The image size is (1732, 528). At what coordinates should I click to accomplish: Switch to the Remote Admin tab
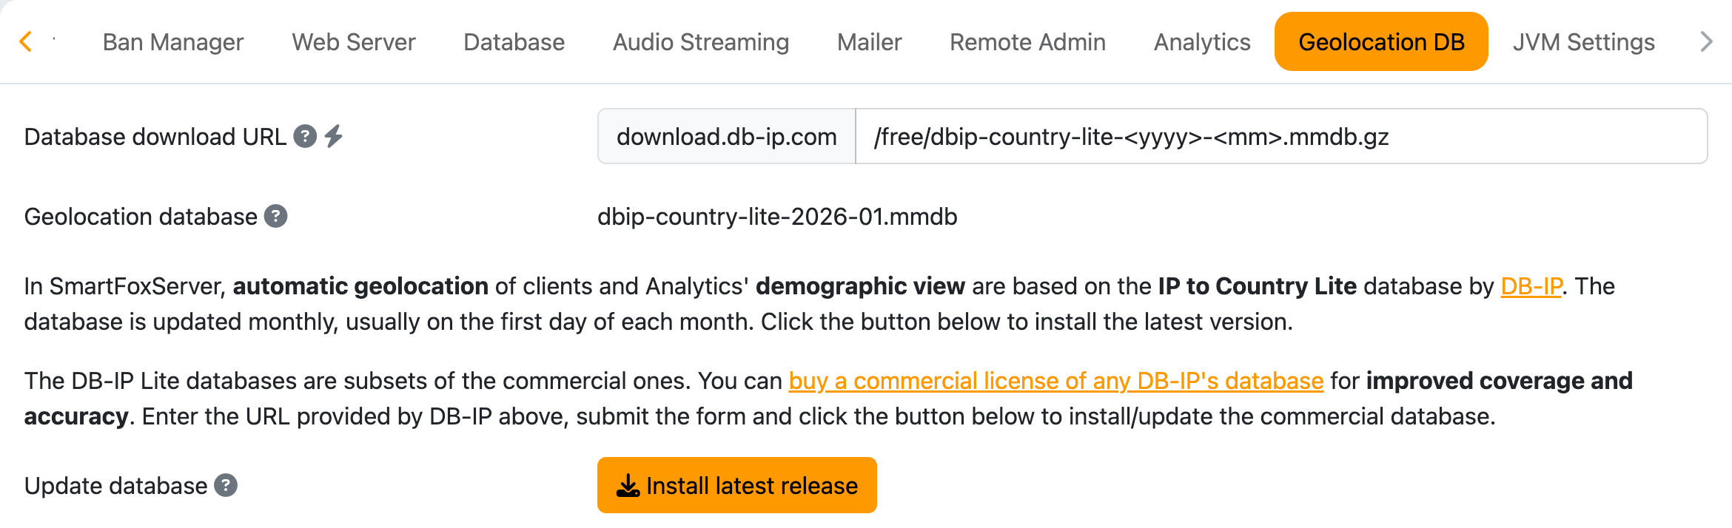click(x=1027, y=42)
